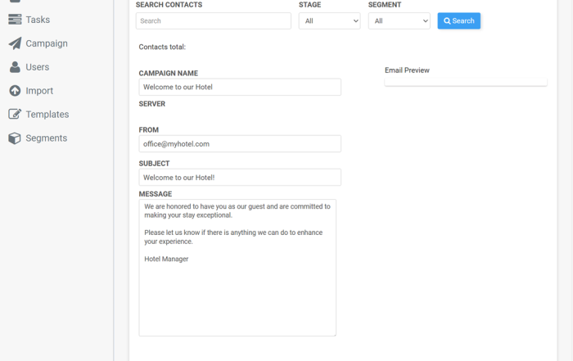Click the Email Preview panel

point(466,82)
